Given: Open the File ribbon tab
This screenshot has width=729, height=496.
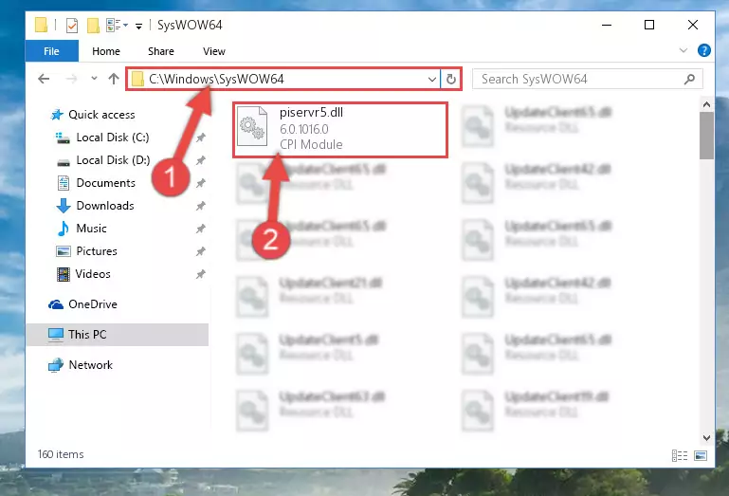Looking at the screenshot, I should point(51,51).
